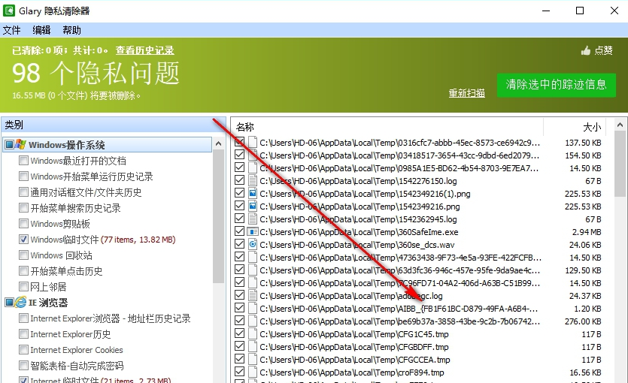The image size is (628, 383).
Task: Enable 开始菜单搜索历史记录 checkbox
Action: [23, 207]
